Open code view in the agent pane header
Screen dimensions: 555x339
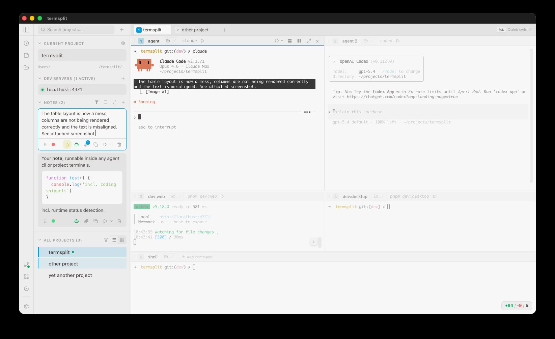click(277, 40)
